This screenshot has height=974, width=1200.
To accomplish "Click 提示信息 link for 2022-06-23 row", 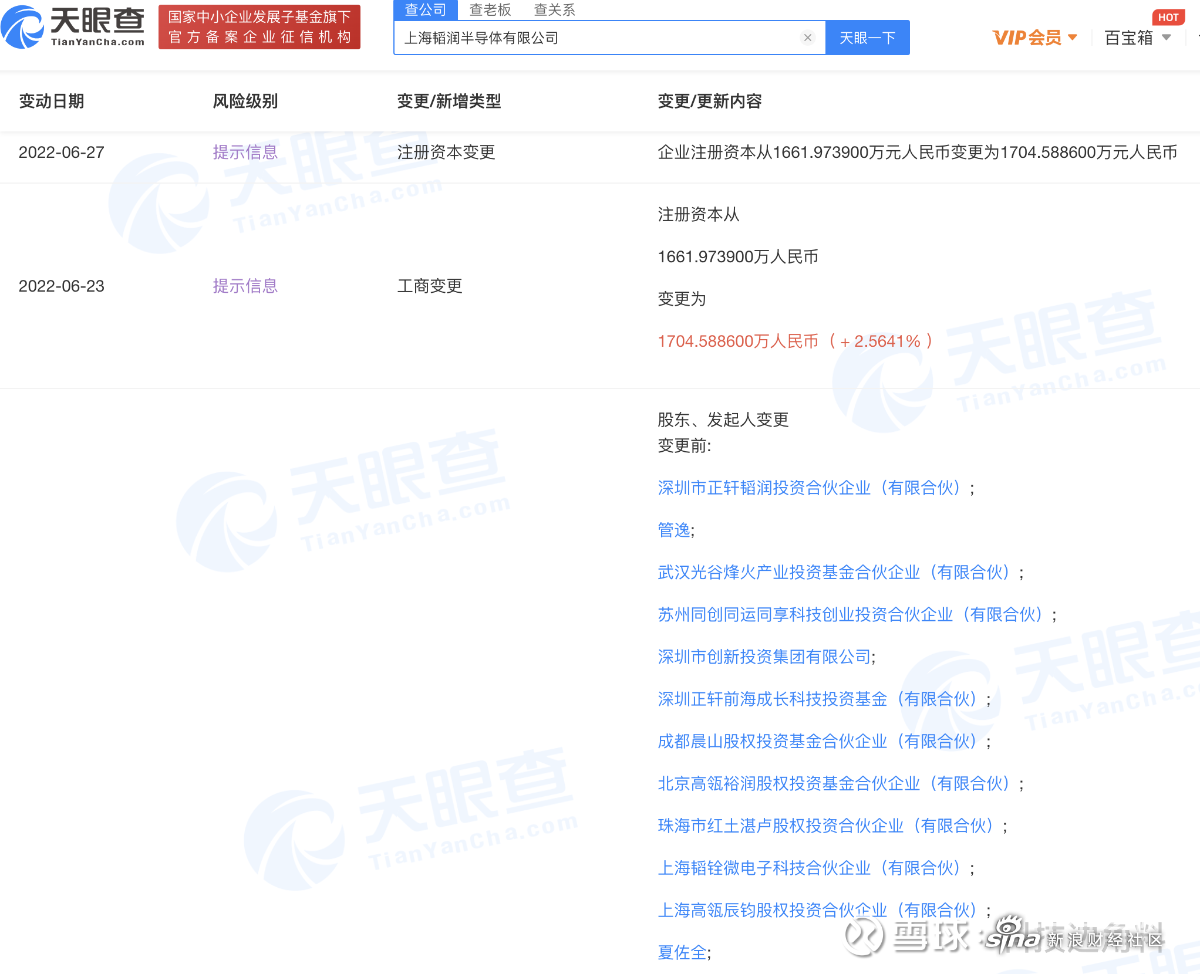I will click(245, 286).
